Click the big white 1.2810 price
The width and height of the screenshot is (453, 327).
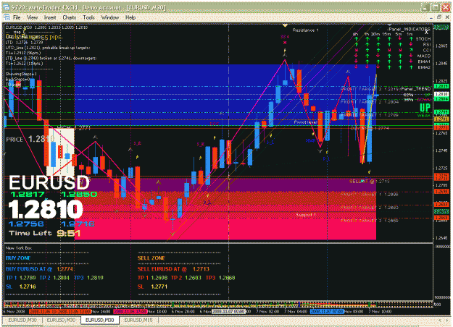coord(46,209)
